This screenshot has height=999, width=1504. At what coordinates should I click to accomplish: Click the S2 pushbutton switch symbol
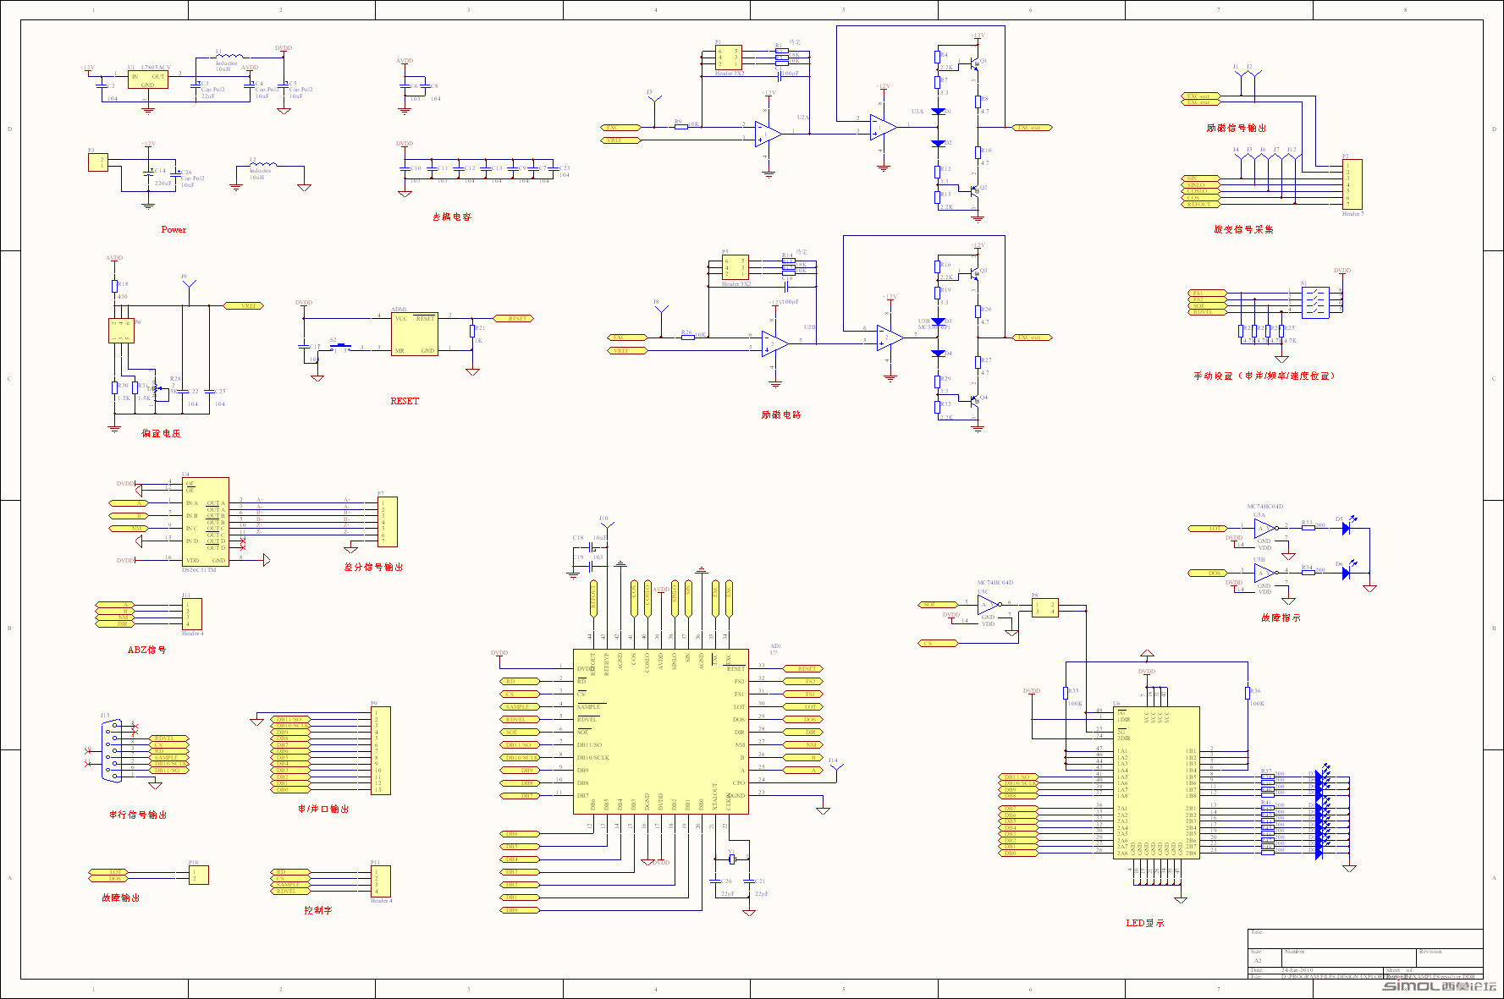pyautogui.click(x=340, y=346)
